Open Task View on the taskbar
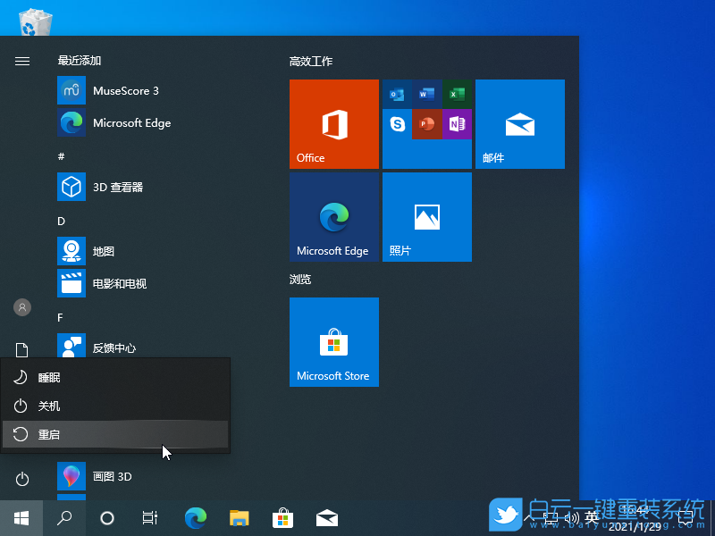The height and width of the screenshot is (536, 715). [149, 517]
